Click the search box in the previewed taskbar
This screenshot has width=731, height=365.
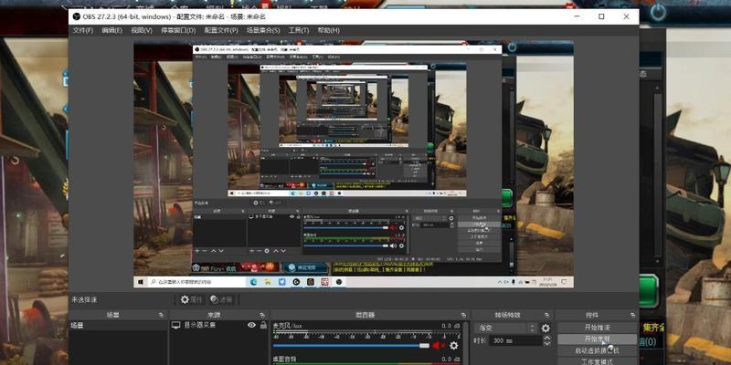pos(196,282)
